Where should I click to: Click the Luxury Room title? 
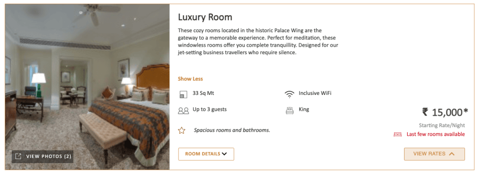pos(205,17)
